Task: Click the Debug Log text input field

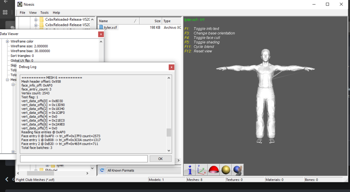Action: click(84, 158)
